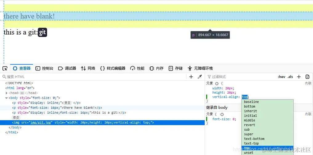Switch to the Memory (内存) tab

(x=156, y=68)
